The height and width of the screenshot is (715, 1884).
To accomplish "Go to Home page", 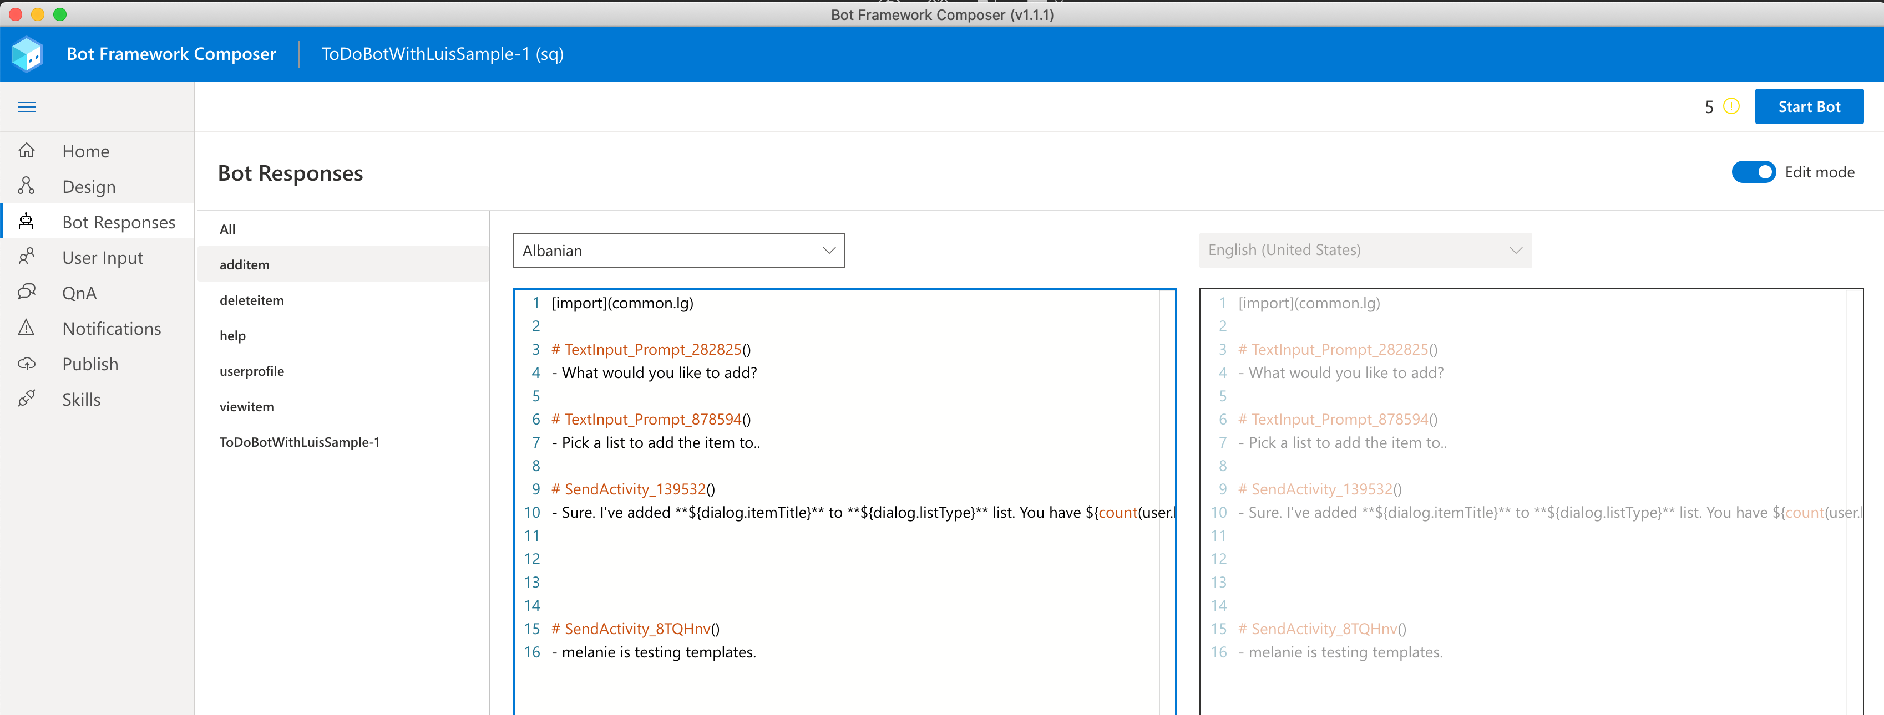I will click(x=85, y=151).
